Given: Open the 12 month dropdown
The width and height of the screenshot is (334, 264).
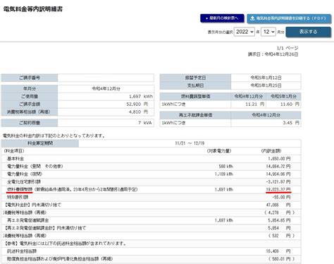Looking at the screenshot, I should point(268,32).
